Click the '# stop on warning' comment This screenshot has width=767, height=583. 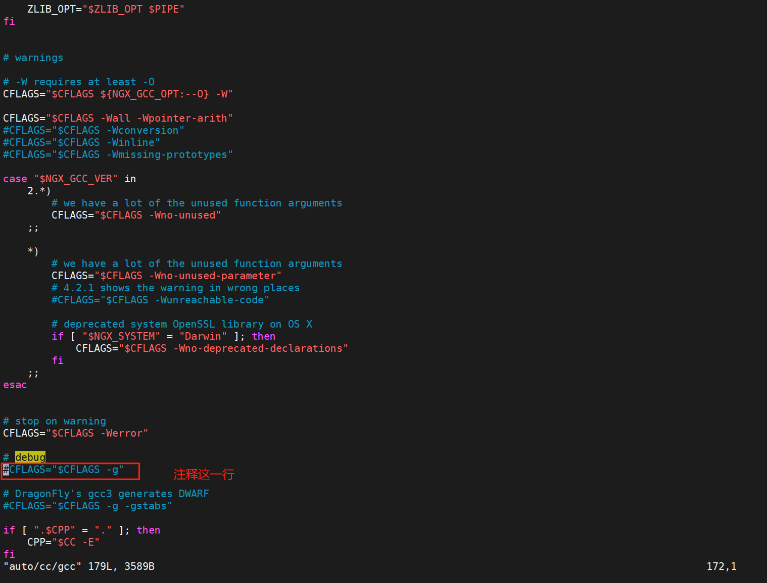click(x=55, y=421)
